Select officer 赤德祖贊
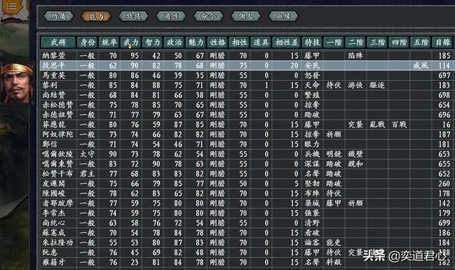 click(58, 115)
